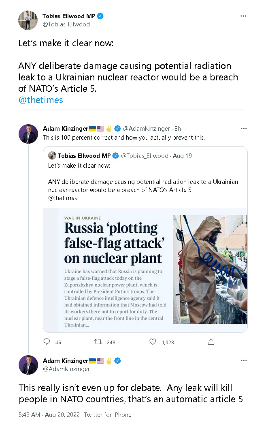Click the Adam Kinzinger name on bottom tweet
The image size is (268, 423).
pyautogui.click(x=66, y=360)
